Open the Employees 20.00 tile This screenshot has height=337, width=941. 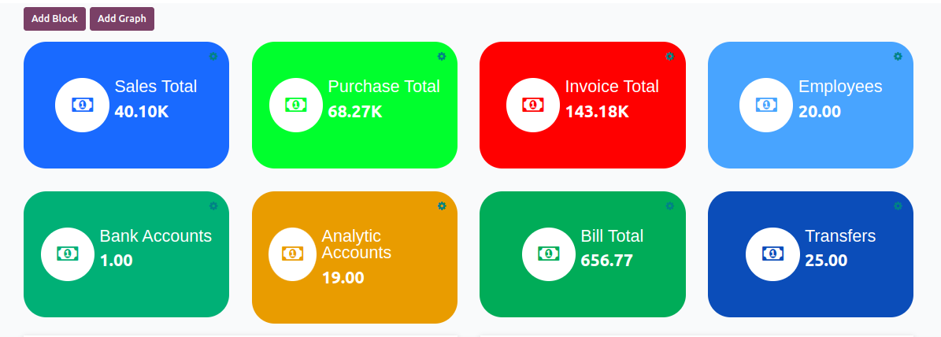[x=811, y=105]
